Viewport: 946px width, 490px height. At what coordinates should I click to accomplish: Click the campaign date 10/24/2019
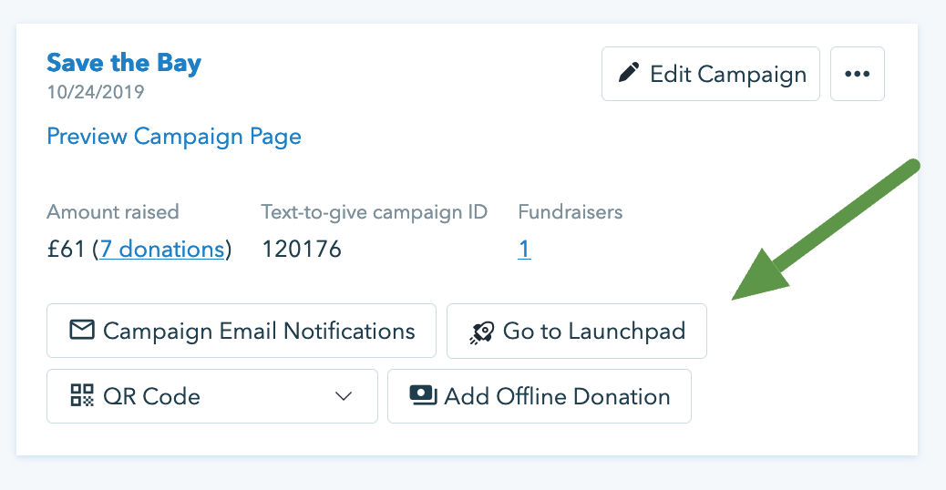pos(96,92)
